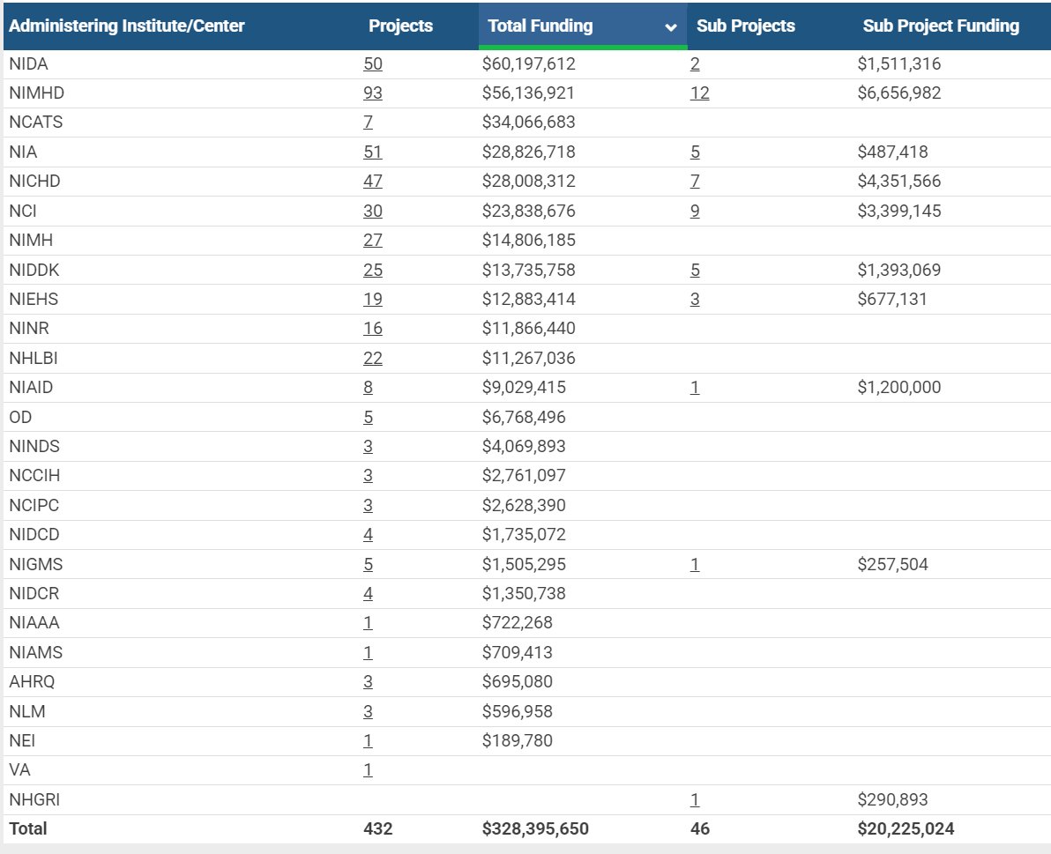Open NCATS's 7 projects link
The width and height of the screenshot is (1051, 854).
coord(368,122)
